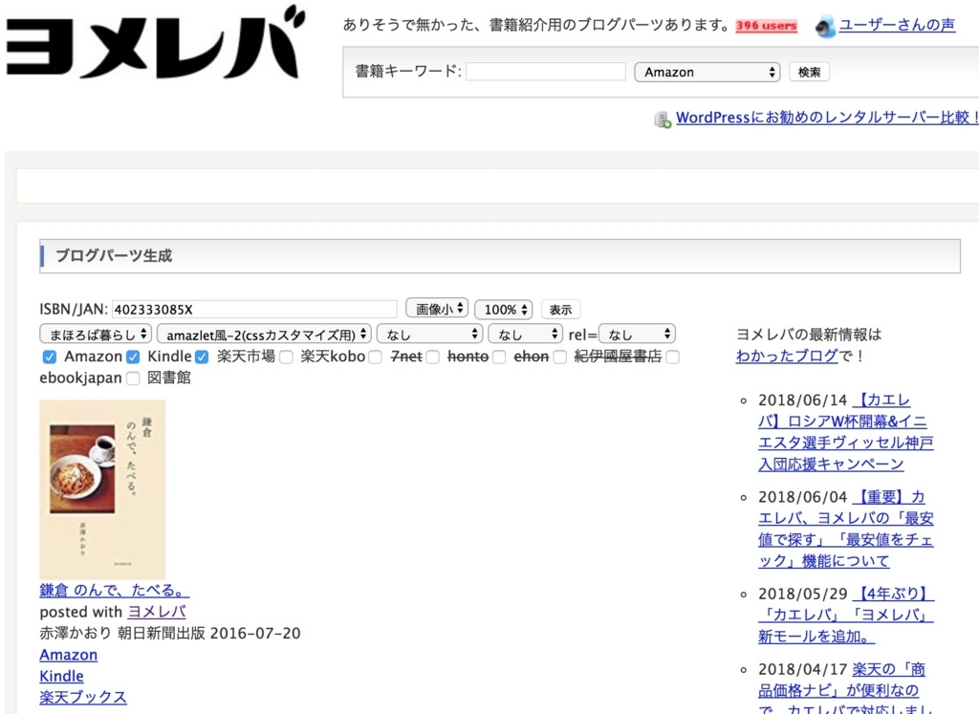Open the Amazon search-site dropdown
Viewport: 979px width, 714px height.
tap(707, 72)
